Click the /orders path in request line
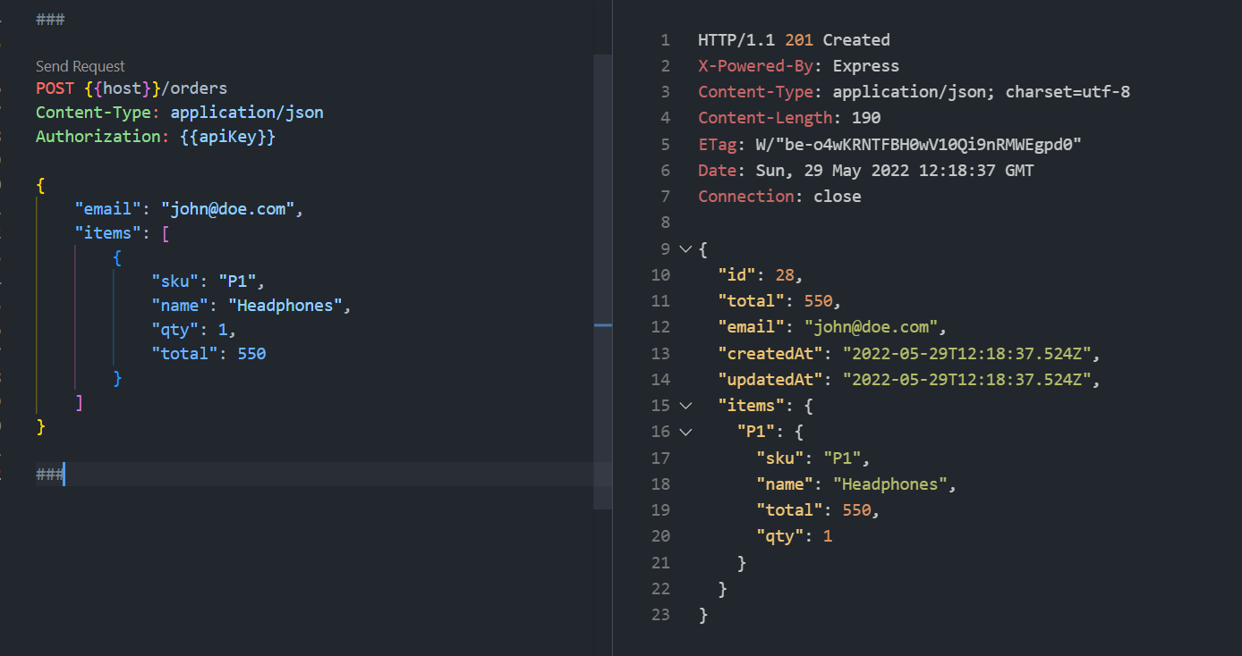 click(x=194, y=88)
